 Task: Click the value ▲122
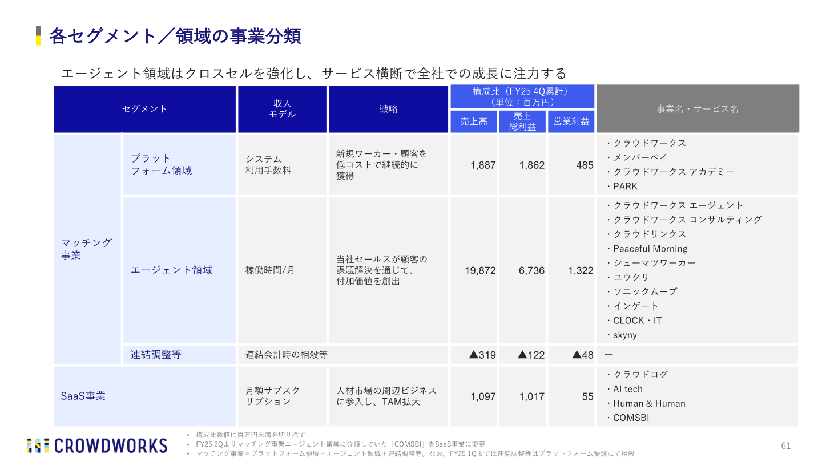pyautogui.click(x=531, y=355)
